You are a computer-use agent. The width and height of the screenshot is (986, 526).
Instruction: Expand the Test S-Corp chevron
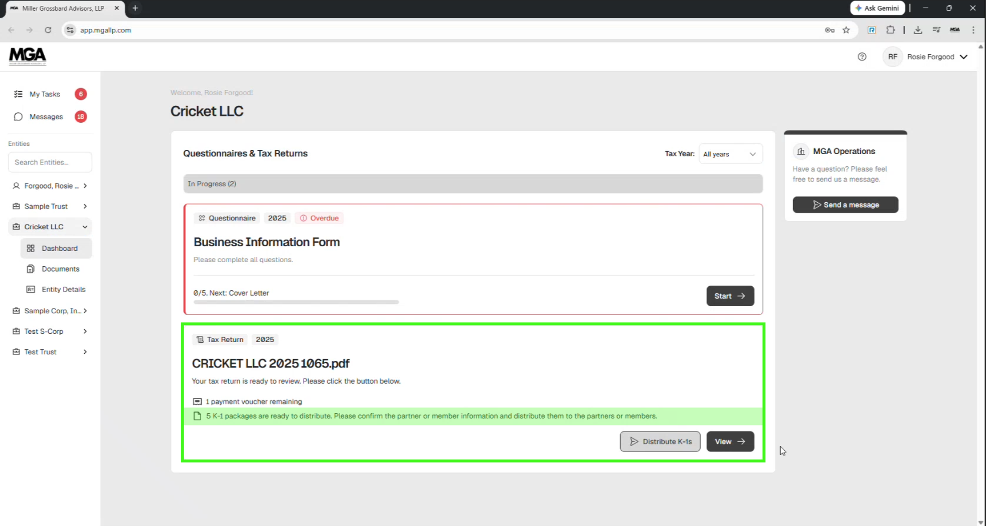point(85,331)
